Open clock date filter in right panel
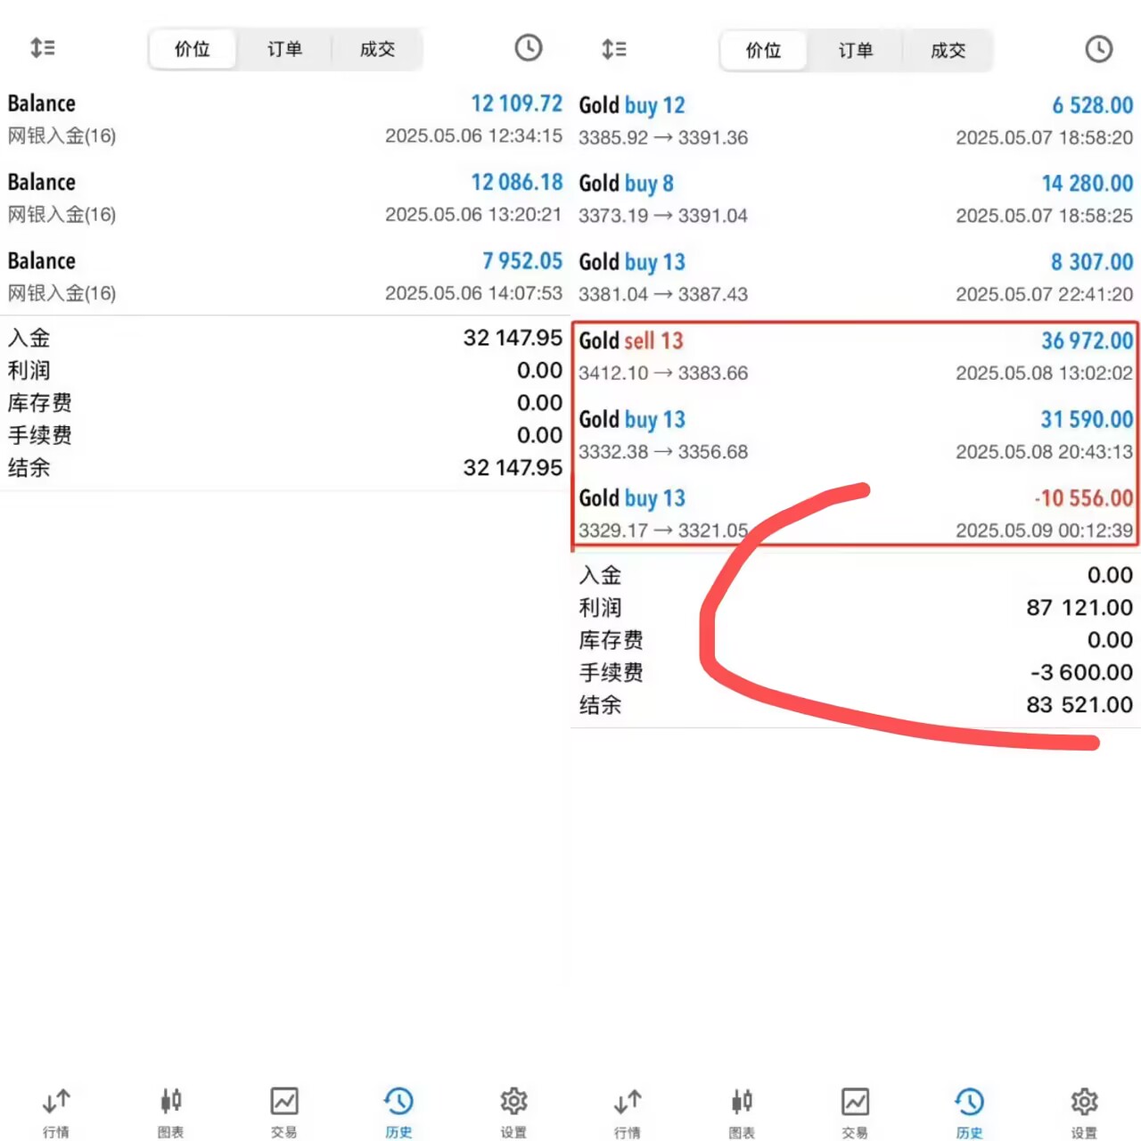The height and width of the screenshot is (1141, 1141). (x=1098, y=49)
